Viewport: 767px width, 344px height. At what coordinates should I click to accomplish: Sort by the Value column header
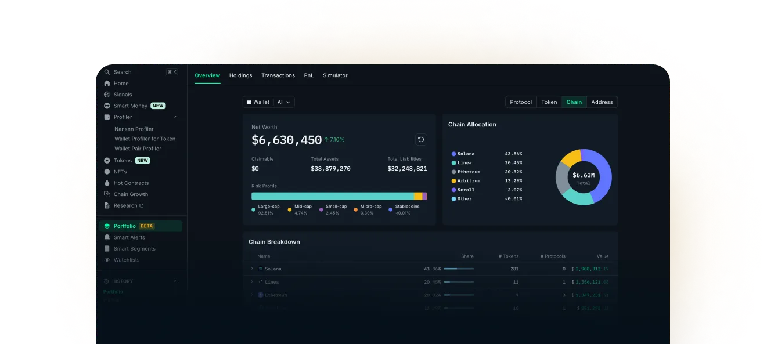click(x=603, y=256)
